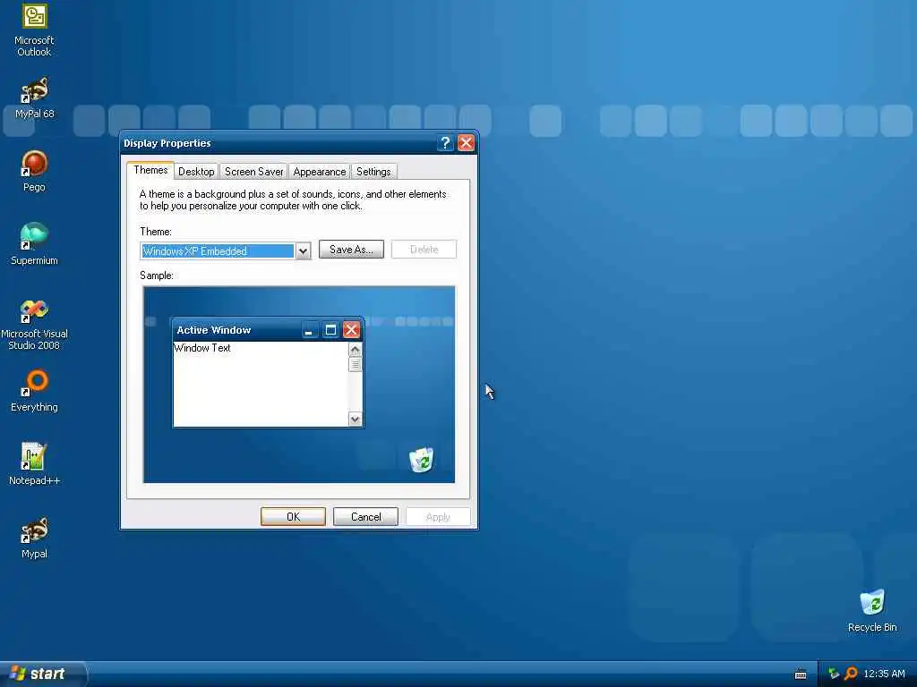Click the Recycle Bin in the theme sample preview
The image size is (917, 687).
point(422,460)
